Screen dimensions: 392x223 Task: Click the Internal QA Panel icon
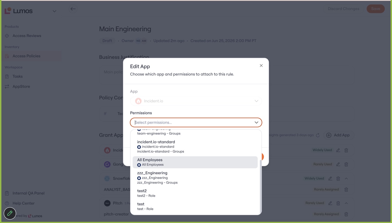tap(7, 193)
